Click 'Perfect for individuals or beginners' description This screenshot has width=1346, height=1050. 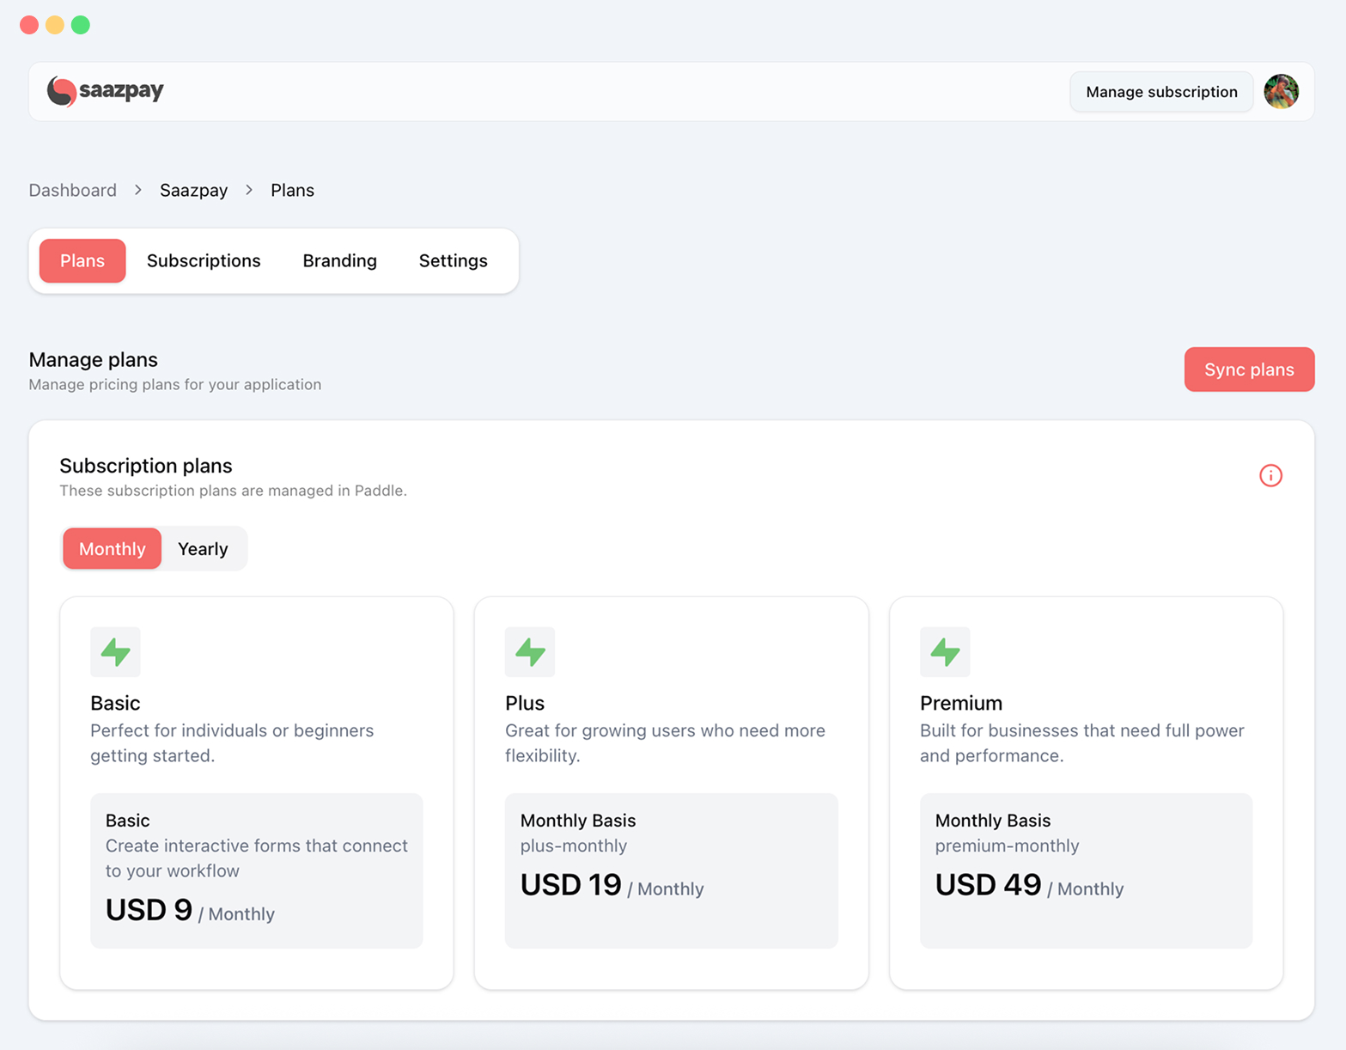(x=232, y=743)
